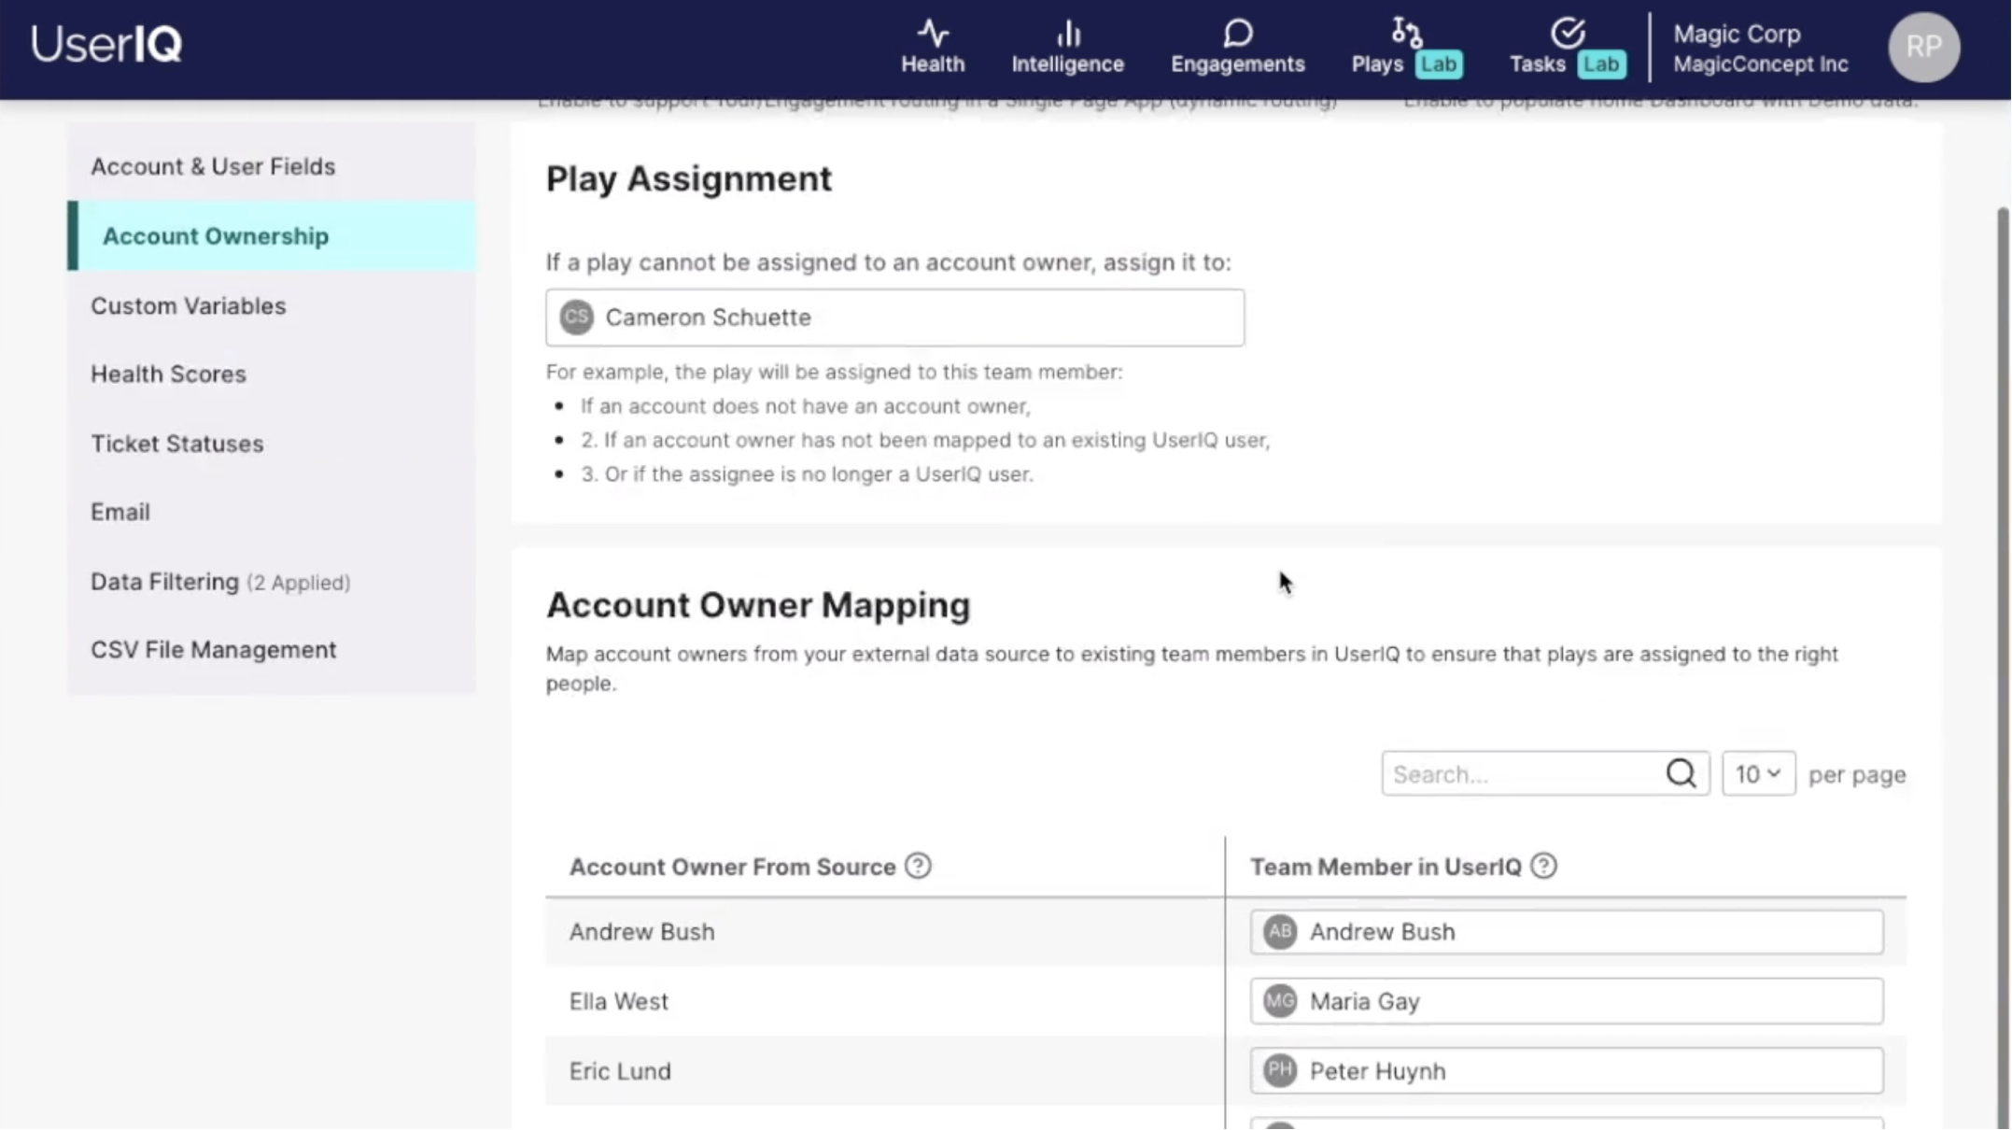
Task: Open the Intelligence bar chart icon
Action: [1067, 35]
